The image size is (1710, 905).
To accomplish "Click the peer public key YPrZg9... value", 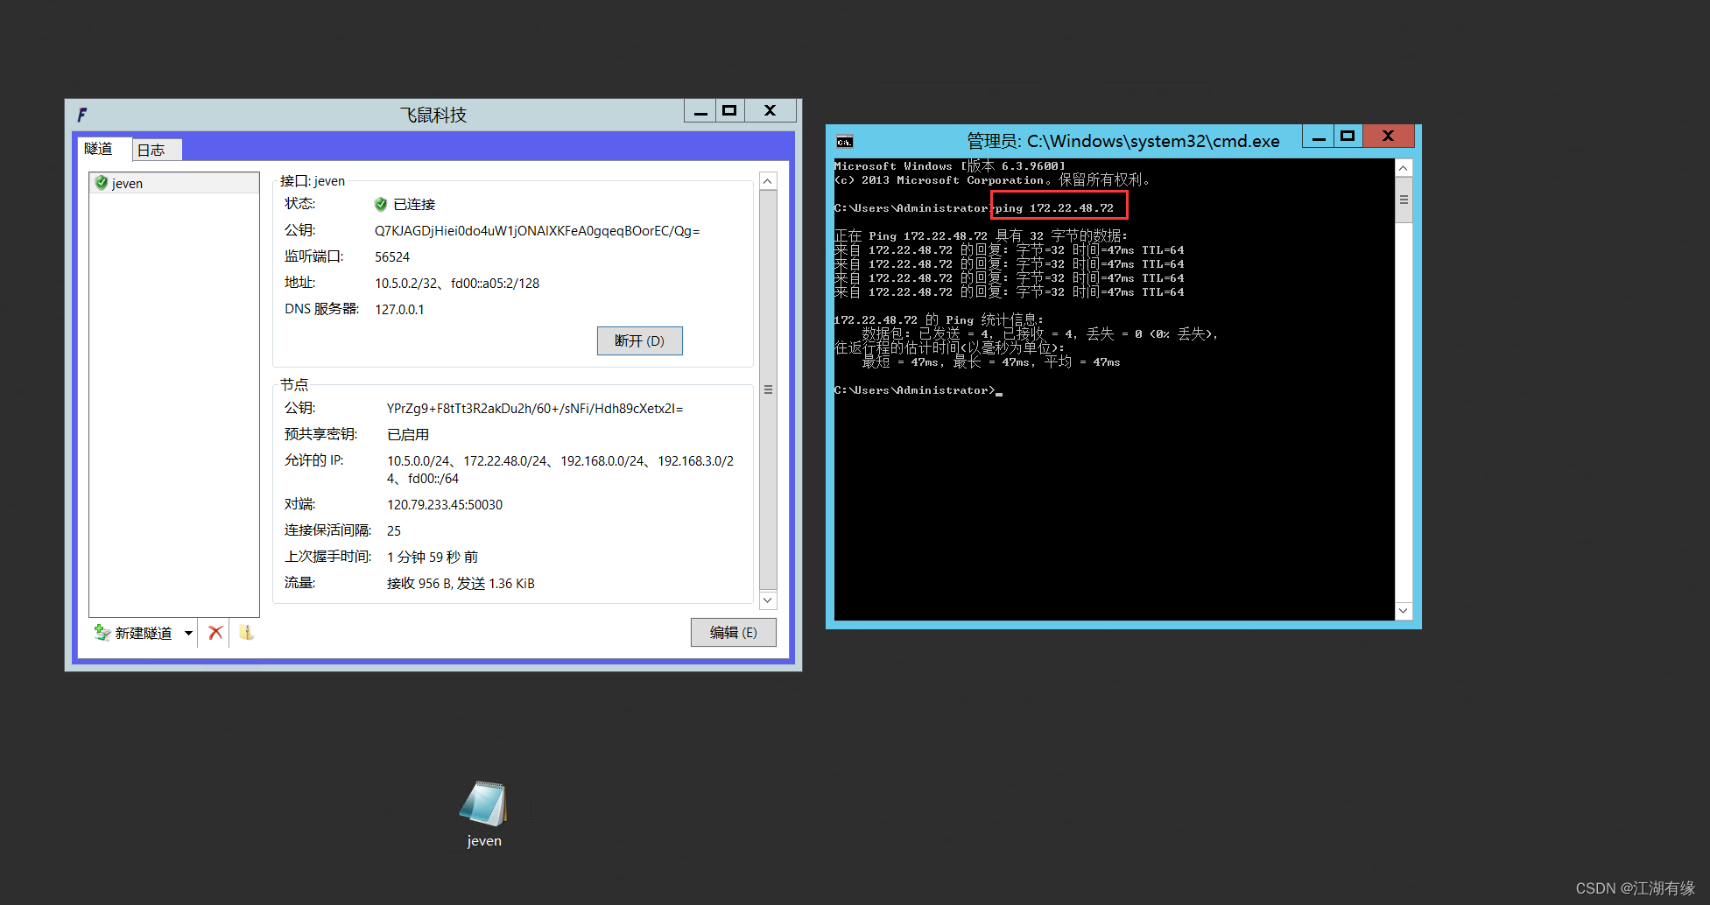I will pos(535,409).
